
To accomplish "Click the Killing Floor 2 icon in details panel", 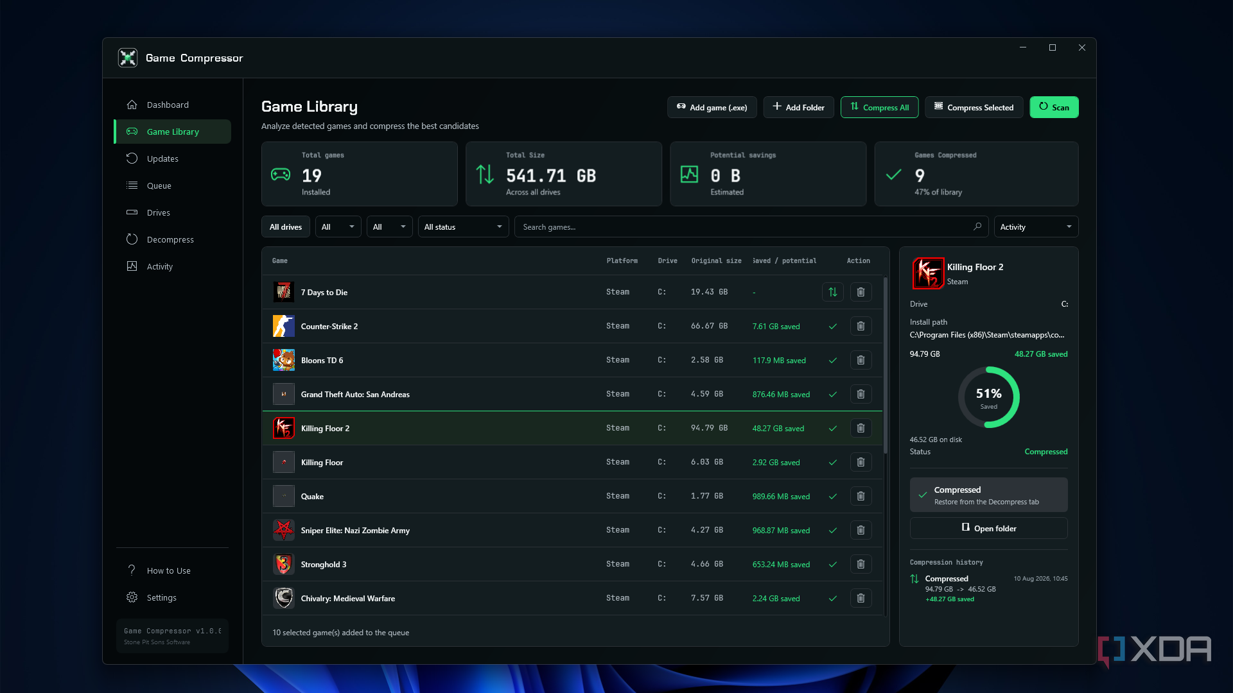I will point(927,273).
